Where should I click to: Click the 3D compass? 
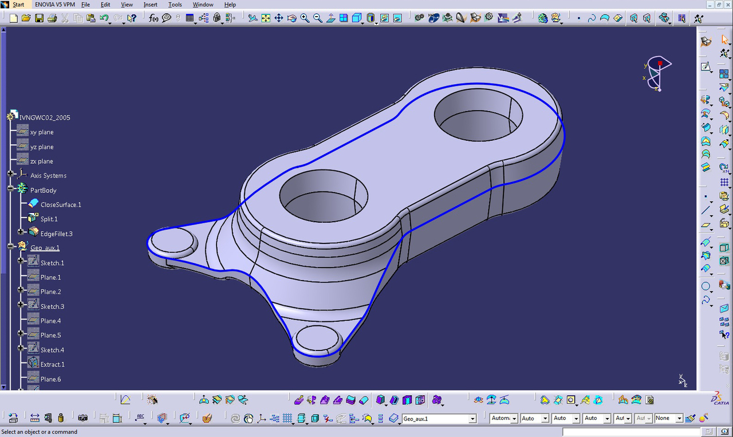tap(657, 73)
